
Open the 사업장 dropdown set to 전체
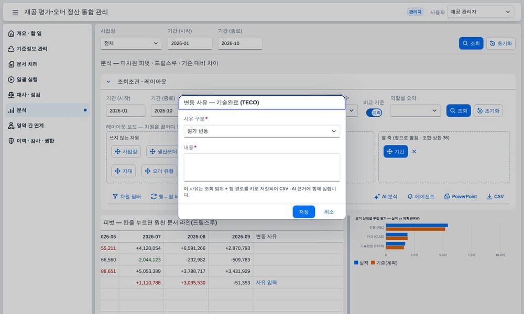tap(131, 43)
